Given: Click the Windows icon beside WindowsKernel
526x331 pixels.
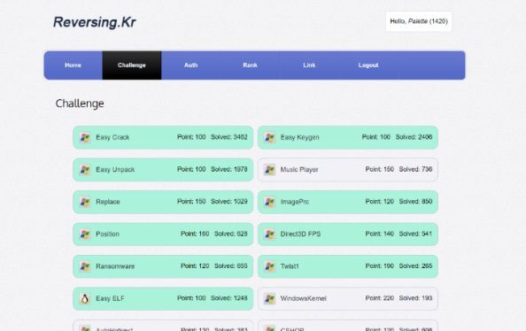Looking at the screenshot, I should pos(269,298).
